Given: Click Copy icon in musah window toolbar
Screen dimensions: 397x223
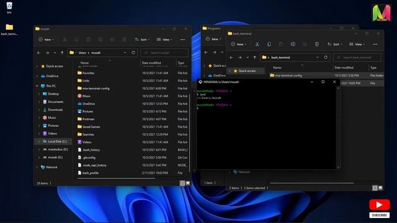Looking at the screenshot, I should [x=77, y=40].
